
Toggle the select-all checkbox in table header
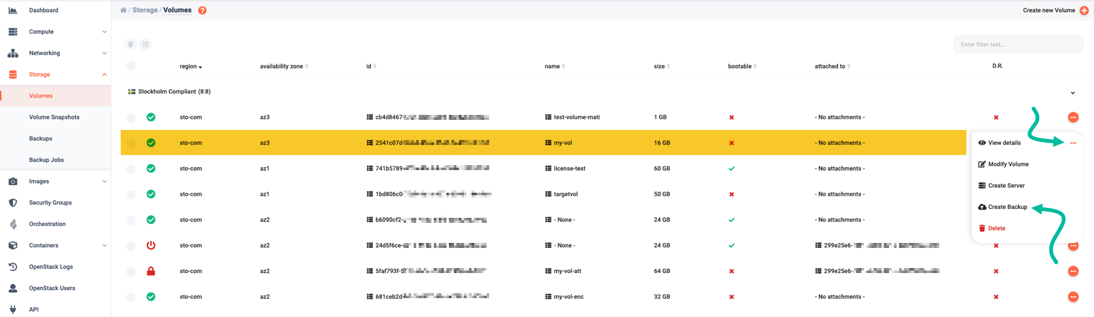tap(131, 66)
